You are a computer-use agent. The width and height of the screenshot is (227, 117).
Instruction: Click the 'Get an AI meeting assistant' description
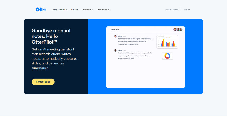(x=54, y=59)
